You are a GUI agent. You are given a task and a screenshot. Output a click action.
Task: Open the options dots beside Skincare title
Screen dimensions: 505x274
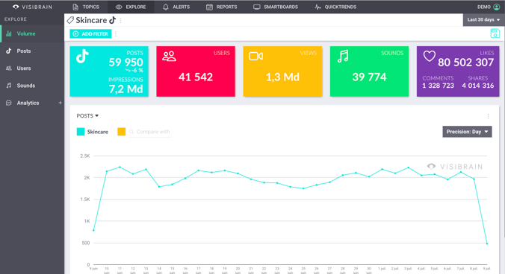(121, 21)
